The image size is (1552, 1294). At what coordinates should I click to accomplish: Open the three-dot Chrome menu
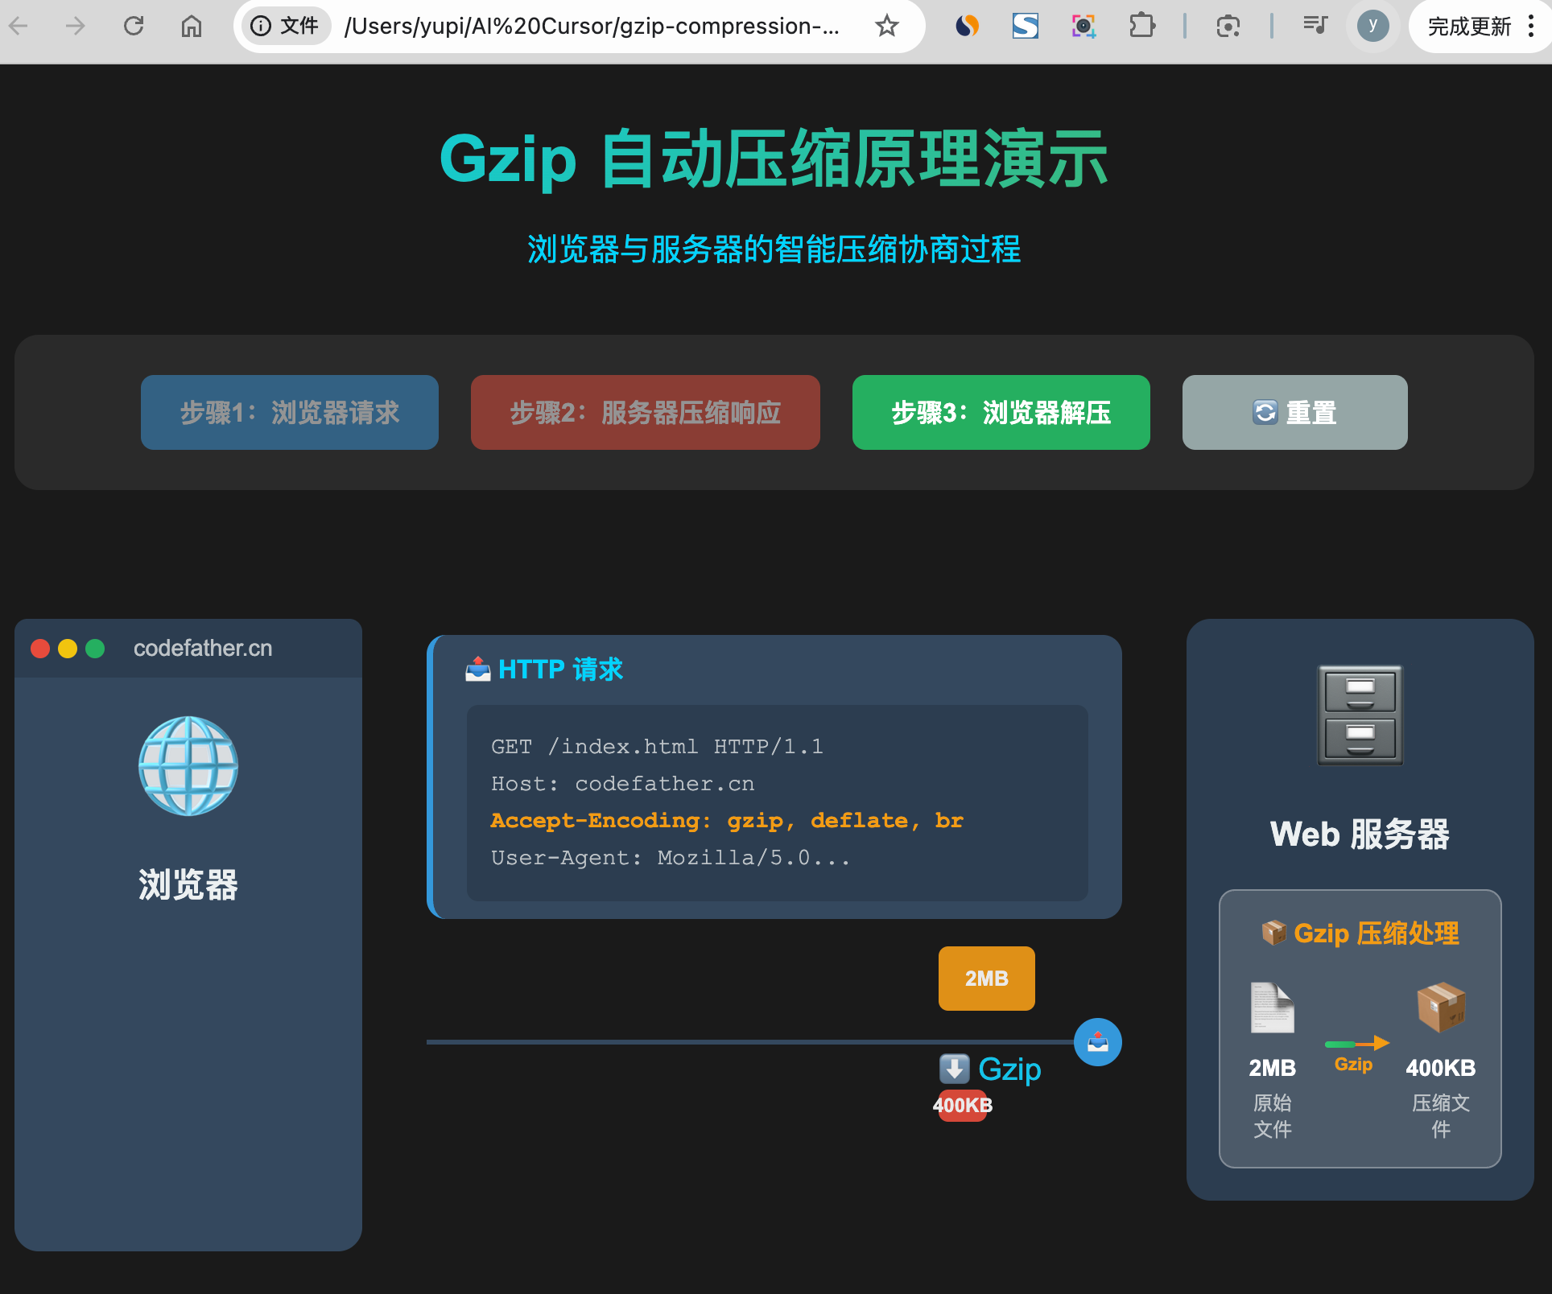(1530, 26)
